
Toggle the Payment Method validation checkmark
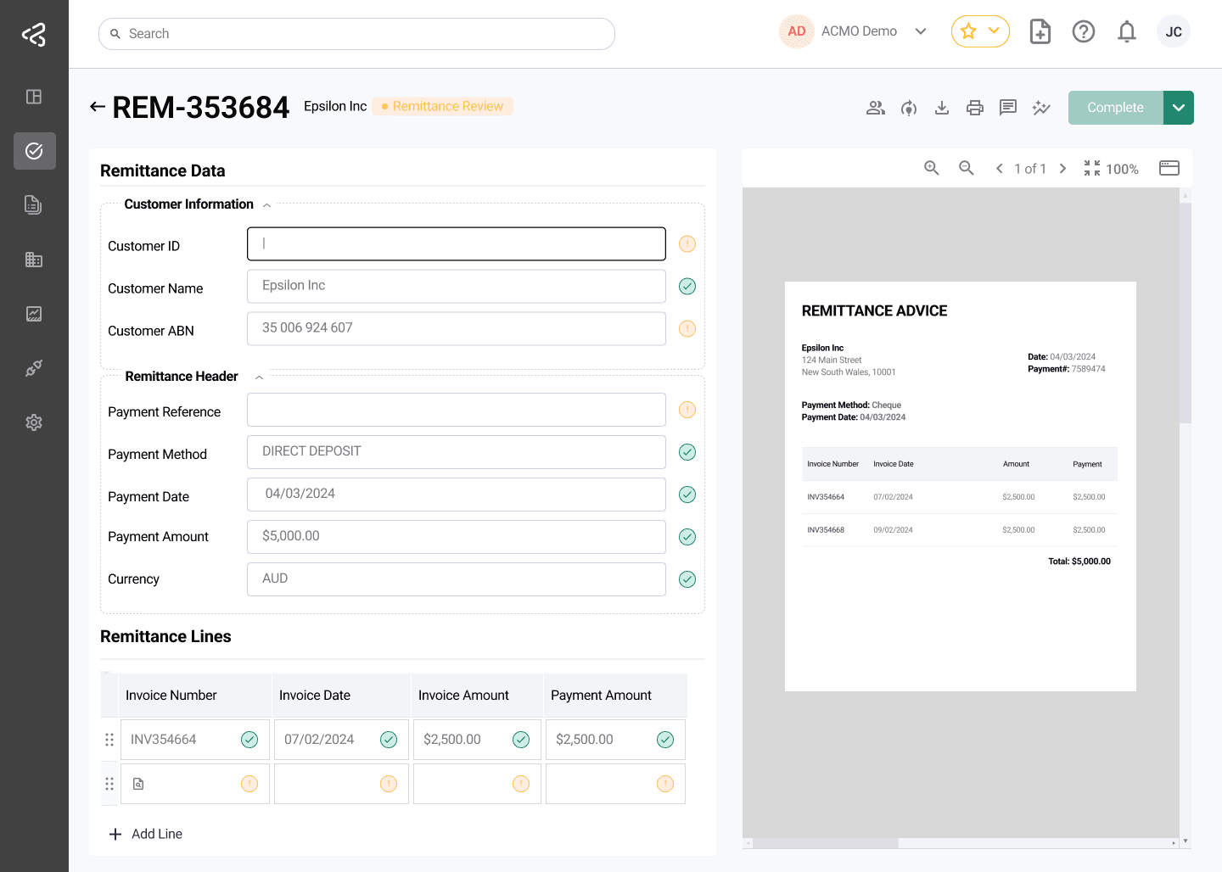click(687, 452)
